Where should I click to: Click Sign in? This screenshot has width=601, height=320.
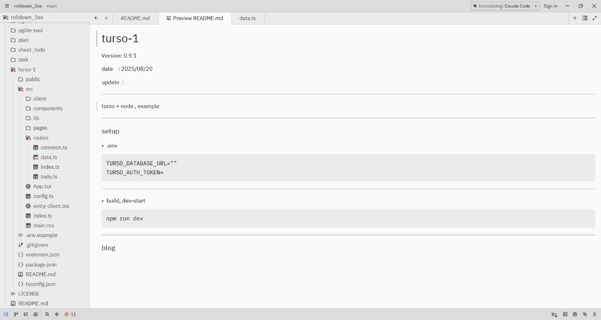pos(550,6)
